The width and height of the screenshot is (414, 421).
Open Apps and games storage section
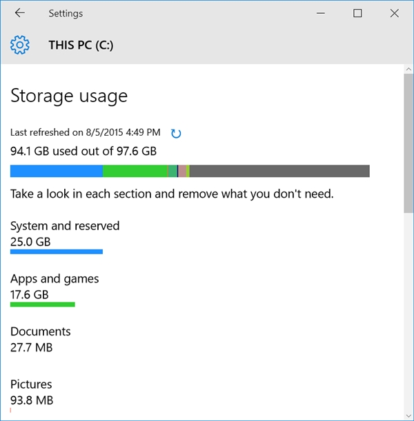pos(55,279)
